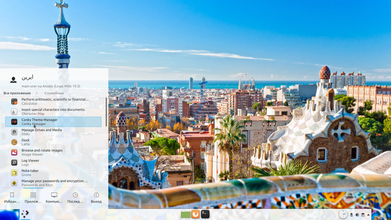
Task: Expand the hidden system tray arrow
Action: tap(368, 215)
